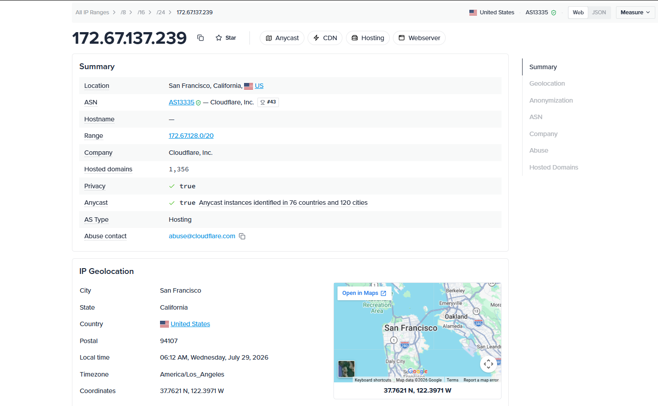Click verified shield icon in top bar
This screenshot has height=406, width=658.
coord(553,12)
